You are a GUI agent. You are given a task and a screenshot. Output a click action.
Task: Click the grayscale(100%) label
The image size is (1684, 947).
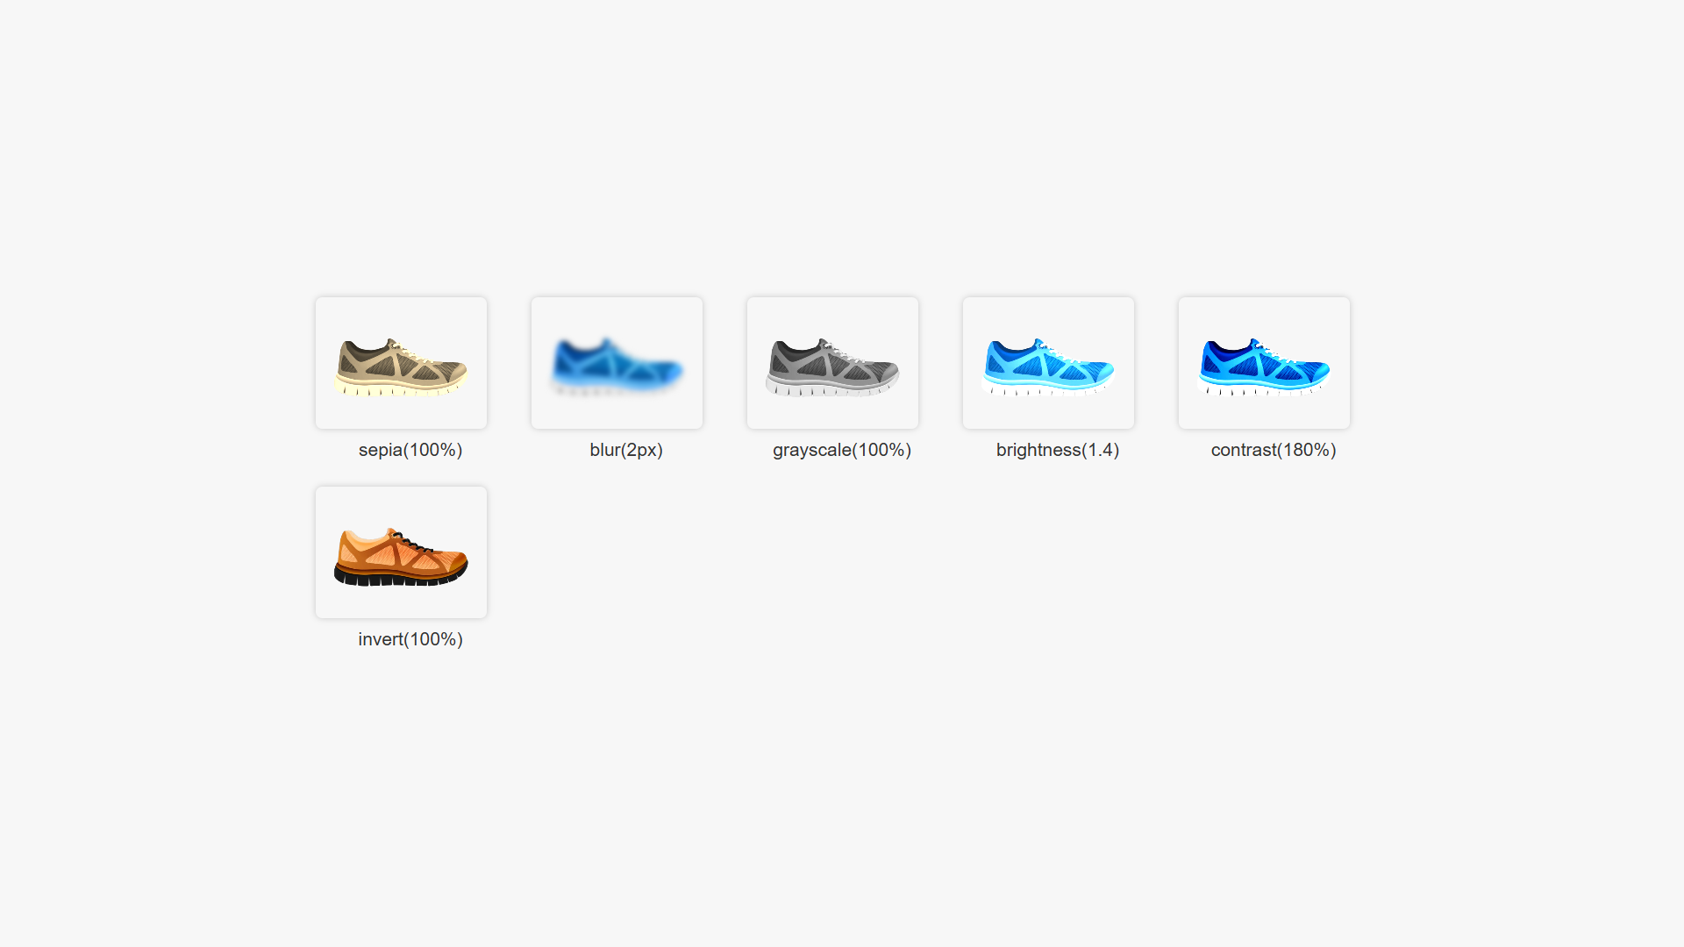pyautogui.click(x=841, y=450)
